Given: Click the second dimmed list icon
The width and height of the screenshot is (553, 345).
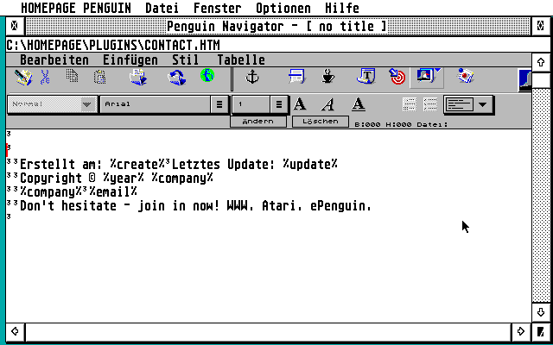Looking at the screenshot, I should 430,104.
